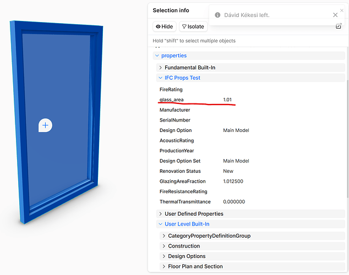This screenshot has width=349, height=275.
Task: Add comment bubble on the blue window
Action: pos(45,125)
